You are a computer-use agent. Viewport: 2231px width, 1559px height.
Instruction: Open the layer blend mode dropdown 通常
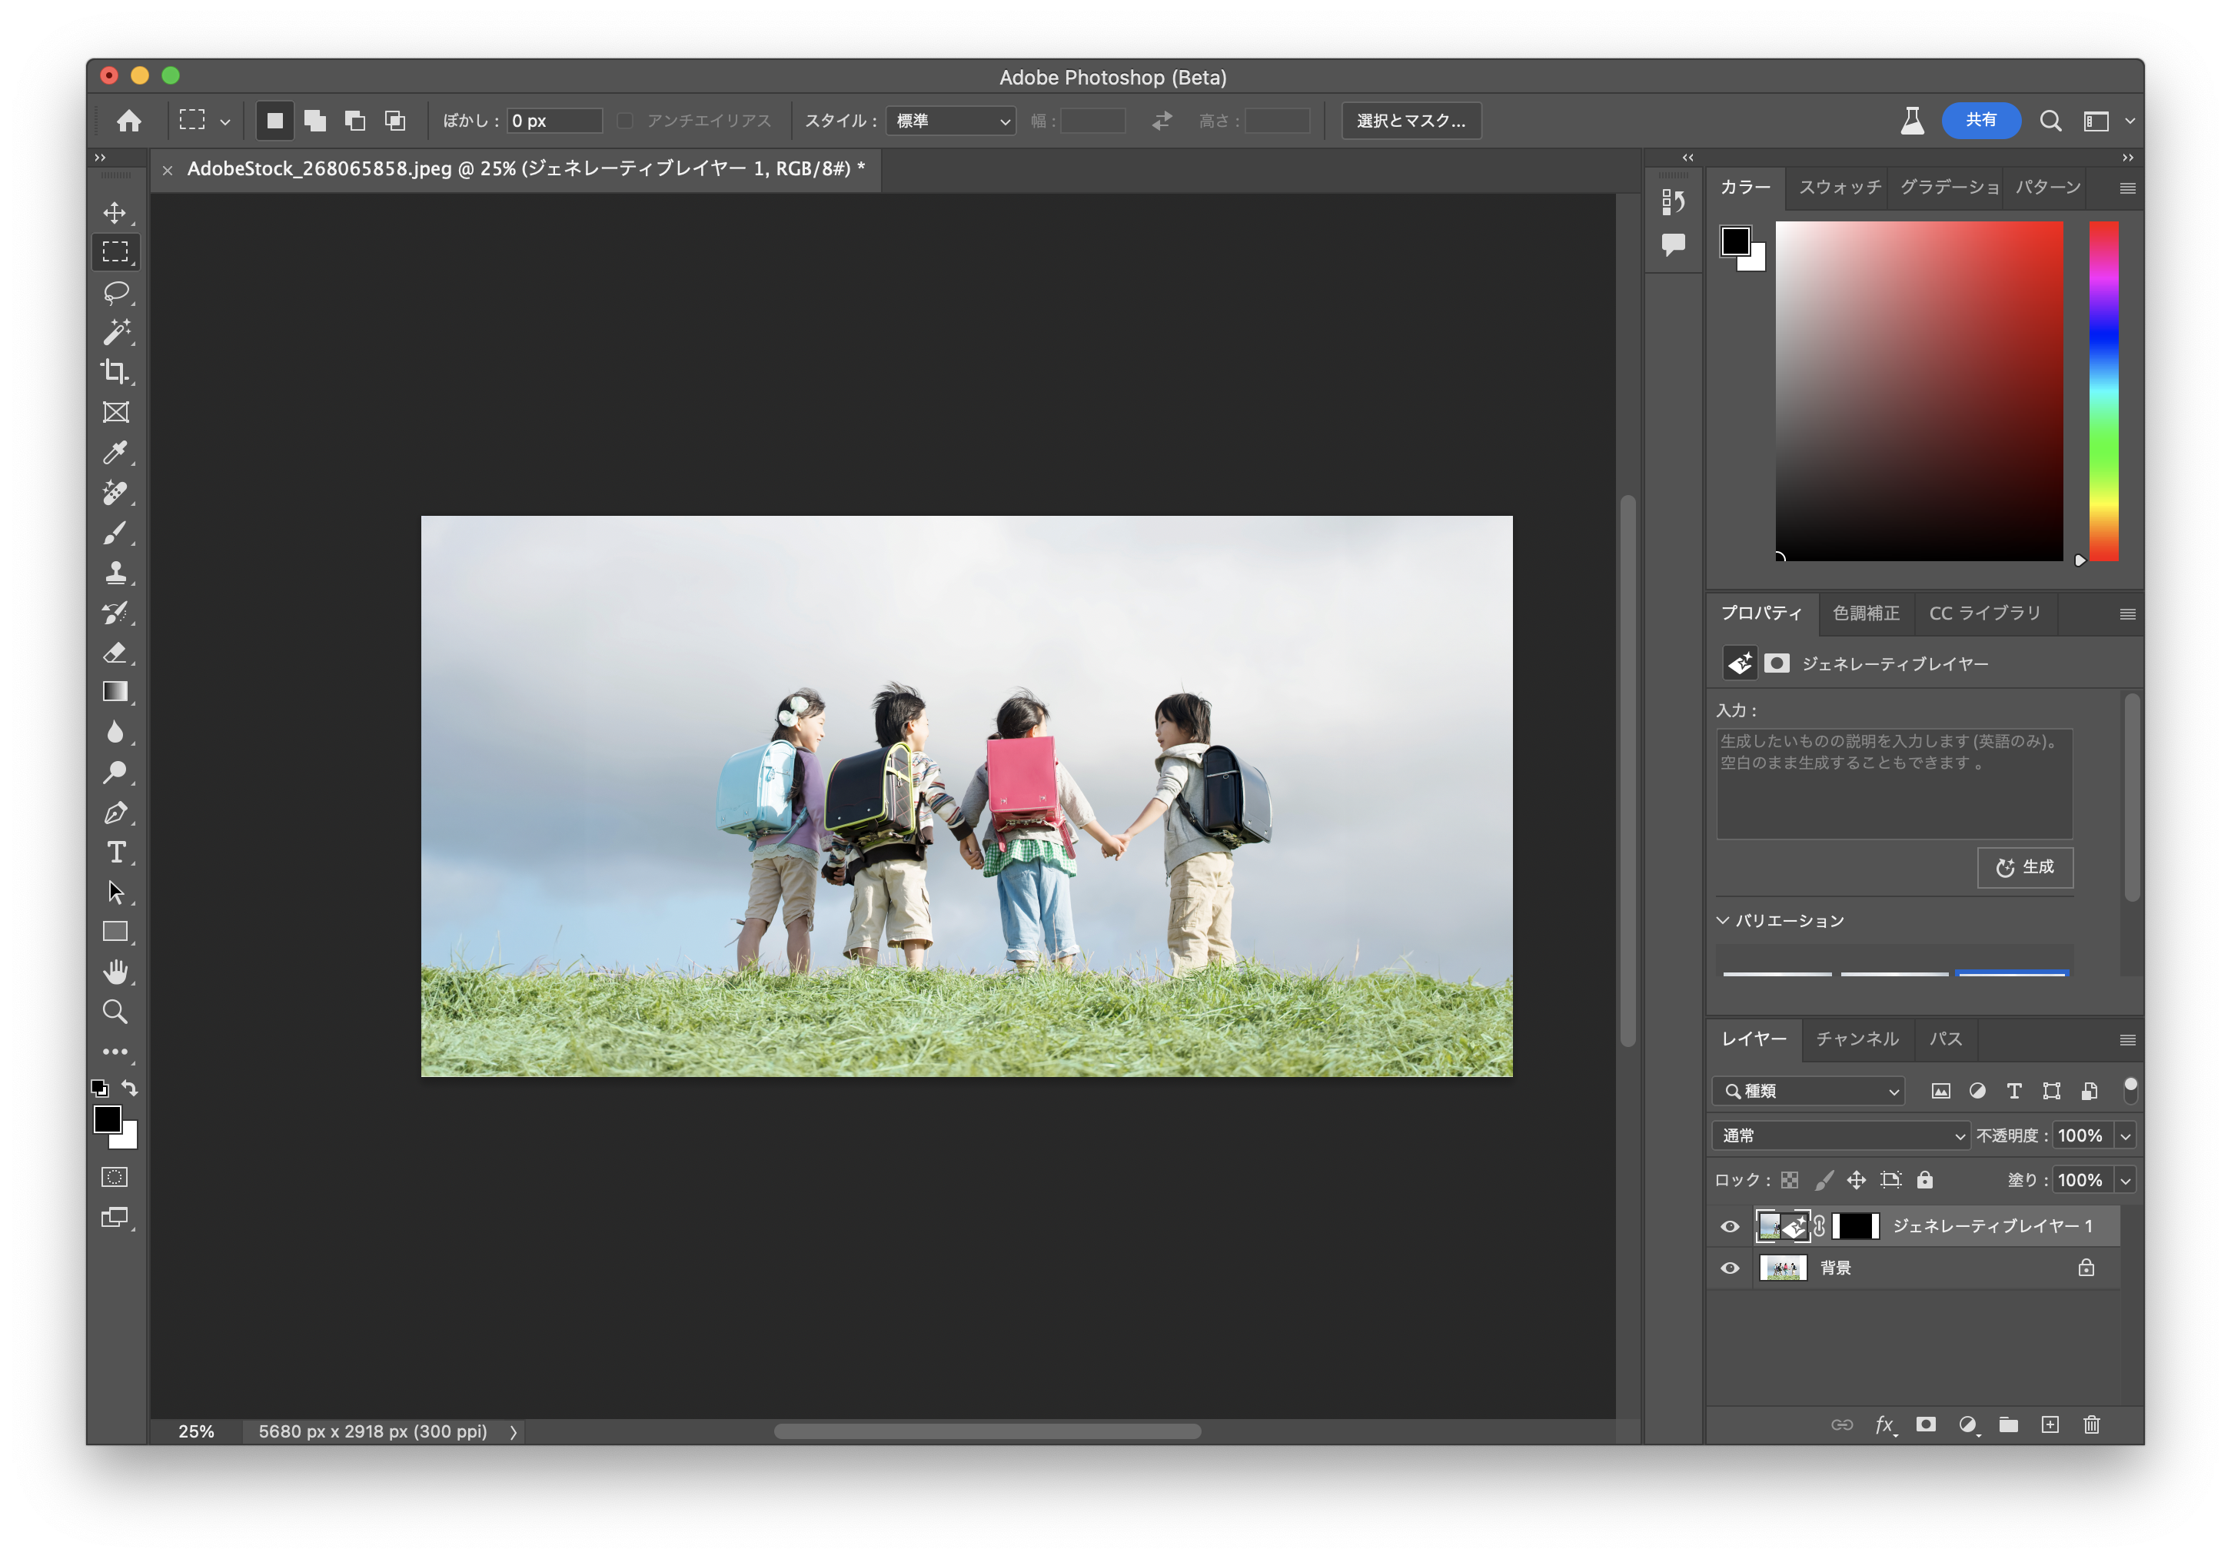click(1840, 1135)
